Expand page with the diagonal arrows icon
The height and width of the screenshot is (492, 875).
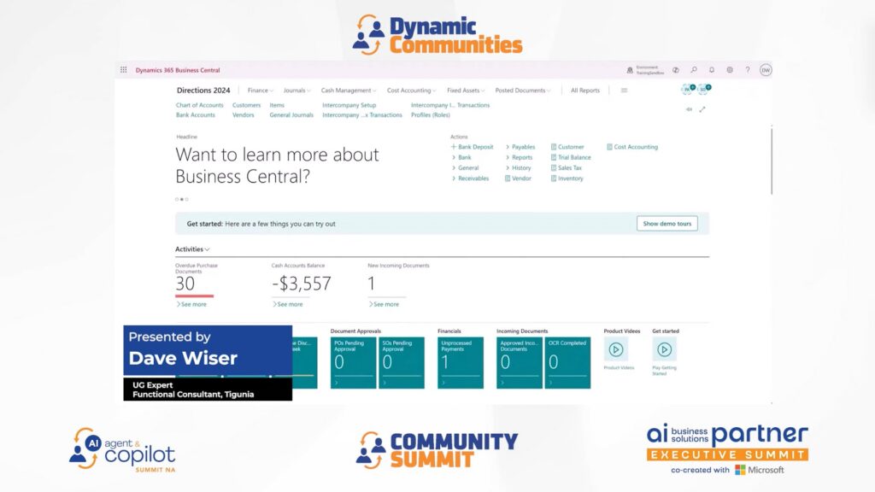pos(702,109)
